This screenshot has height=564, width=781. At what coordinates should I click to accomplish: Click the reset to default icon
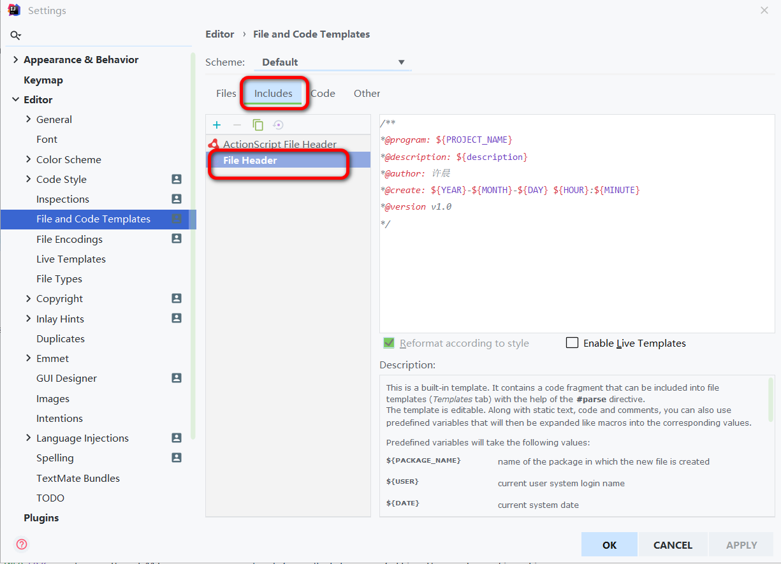coord(278,125)
